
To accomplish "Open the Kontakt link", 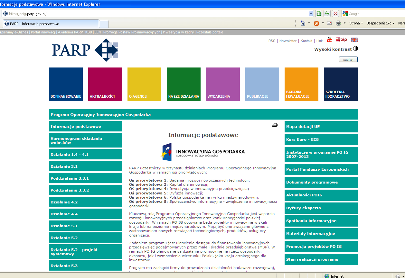I will pos(306,41).
